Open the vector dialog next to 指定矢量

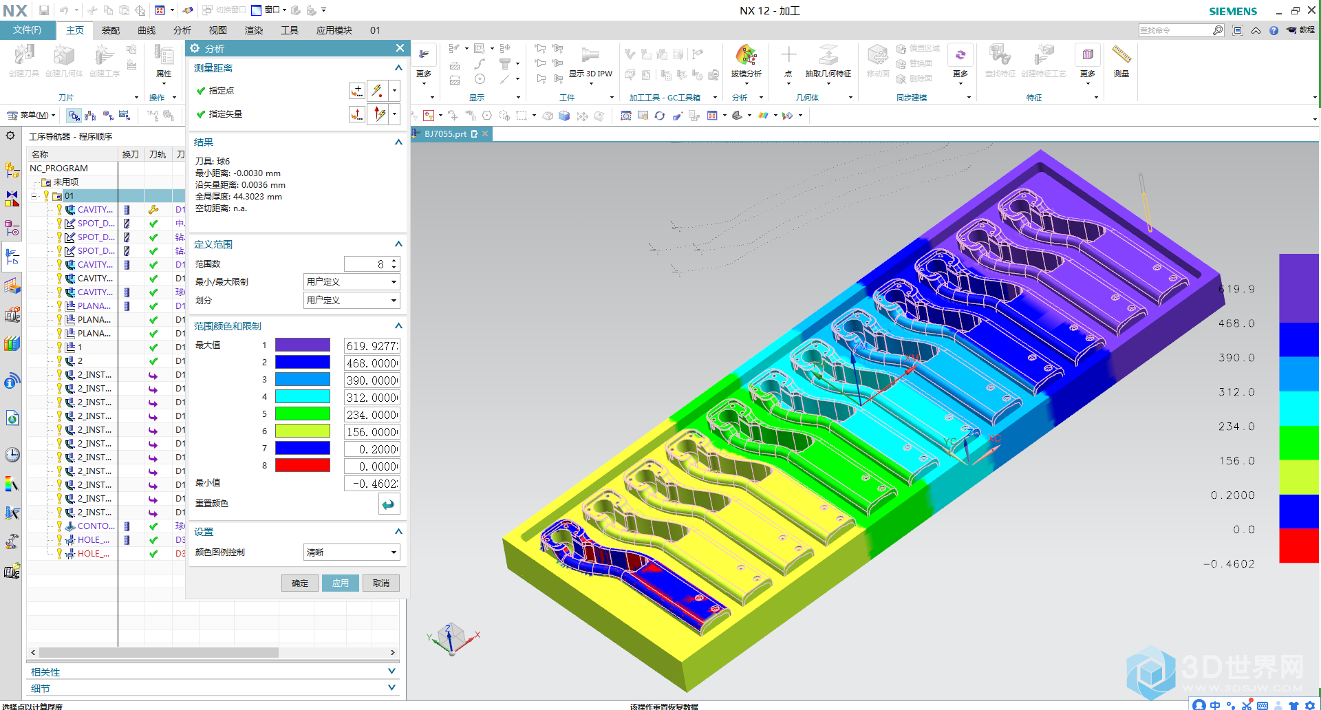pos(357,114)
